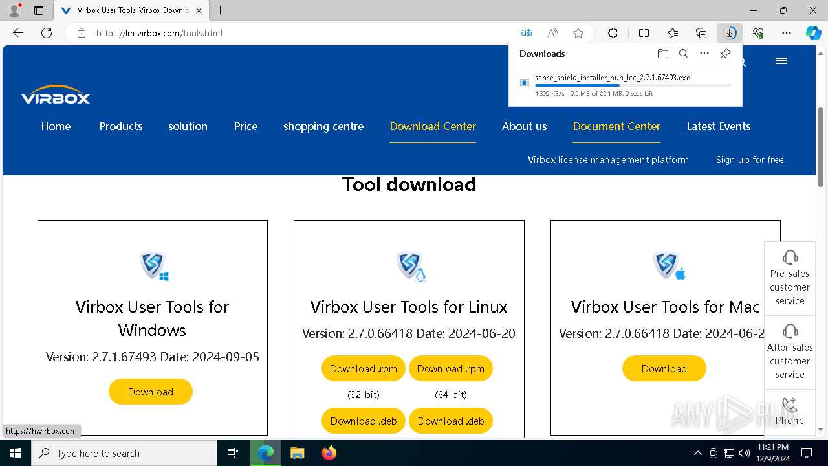
Task: Open the browser profile icon
Action: pos(14,10)
